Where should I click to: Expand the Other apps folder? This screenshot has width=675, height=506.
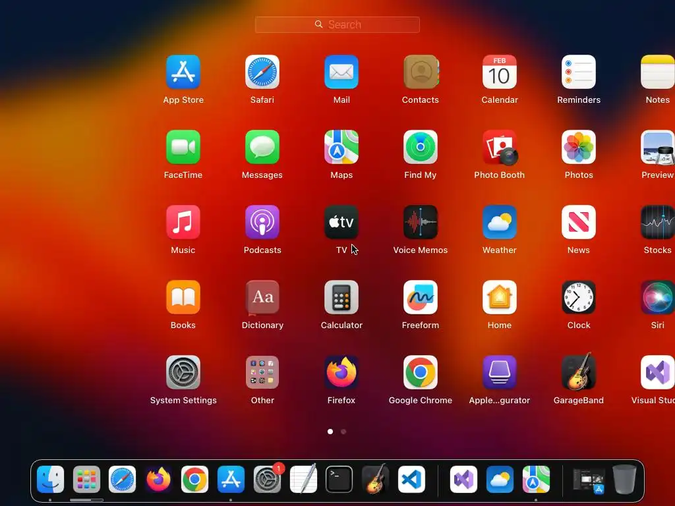(262, 372)
